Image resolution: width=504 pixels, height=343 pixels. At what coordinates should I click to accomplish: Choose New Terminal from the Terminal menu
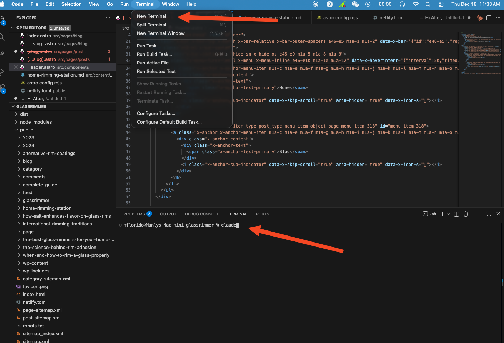pos(182,16)
